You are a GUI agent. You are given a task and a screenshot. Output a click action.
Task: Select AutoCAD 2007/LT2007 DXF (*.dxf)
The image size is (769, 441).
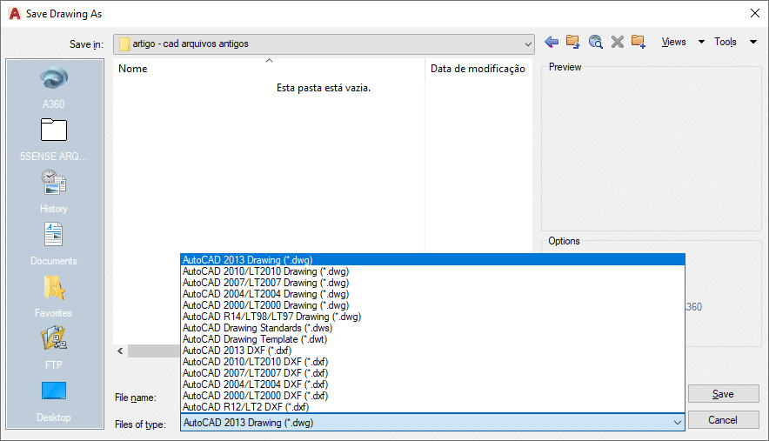432,373
